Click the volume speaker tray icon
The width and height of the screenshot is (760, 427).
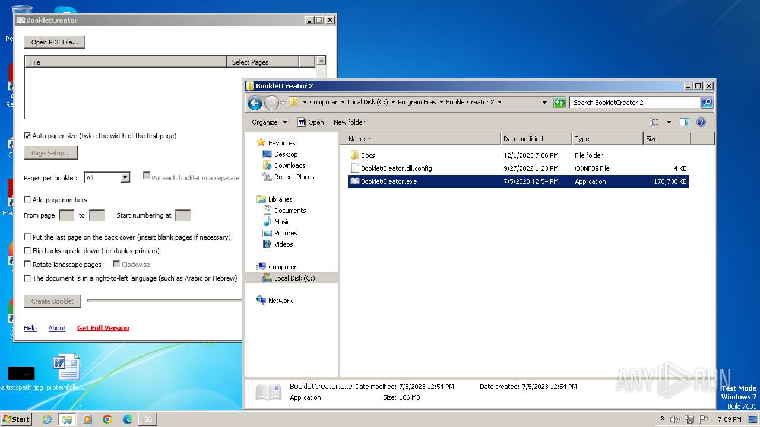tap(675, 419)
